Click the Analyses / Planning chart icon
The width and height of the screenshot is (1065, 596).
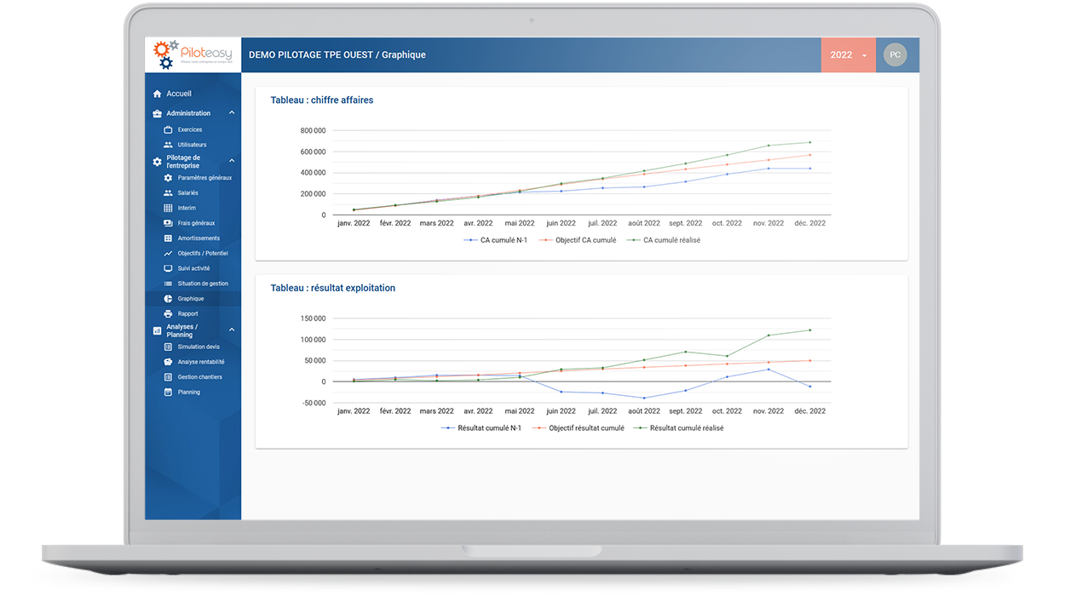(157, 330)
